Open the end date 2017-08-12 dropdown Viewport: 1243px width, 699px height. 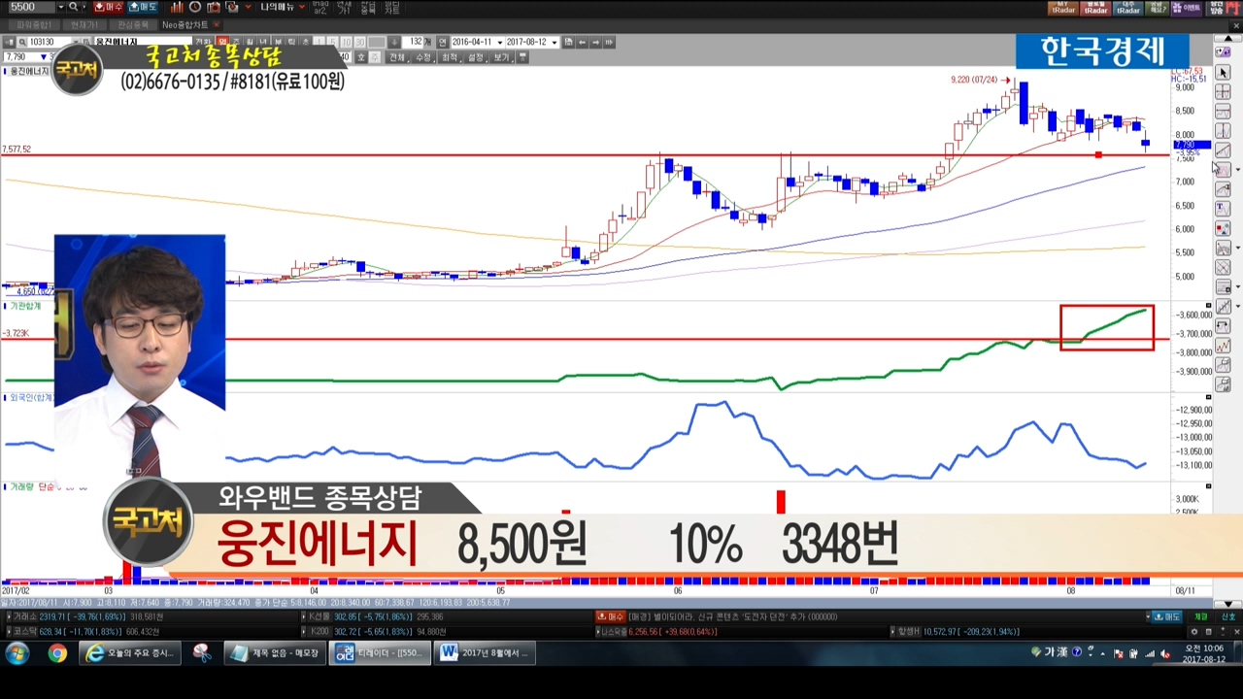pos(554,42)
